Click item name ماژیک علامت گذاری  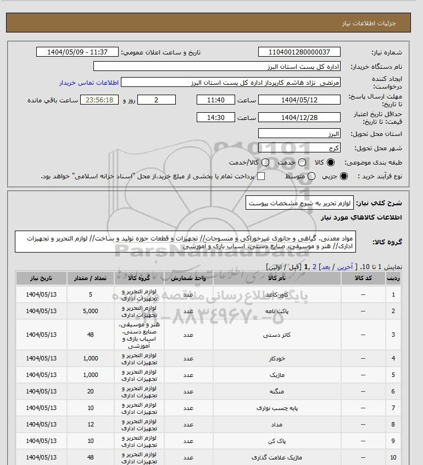(277, 458)
